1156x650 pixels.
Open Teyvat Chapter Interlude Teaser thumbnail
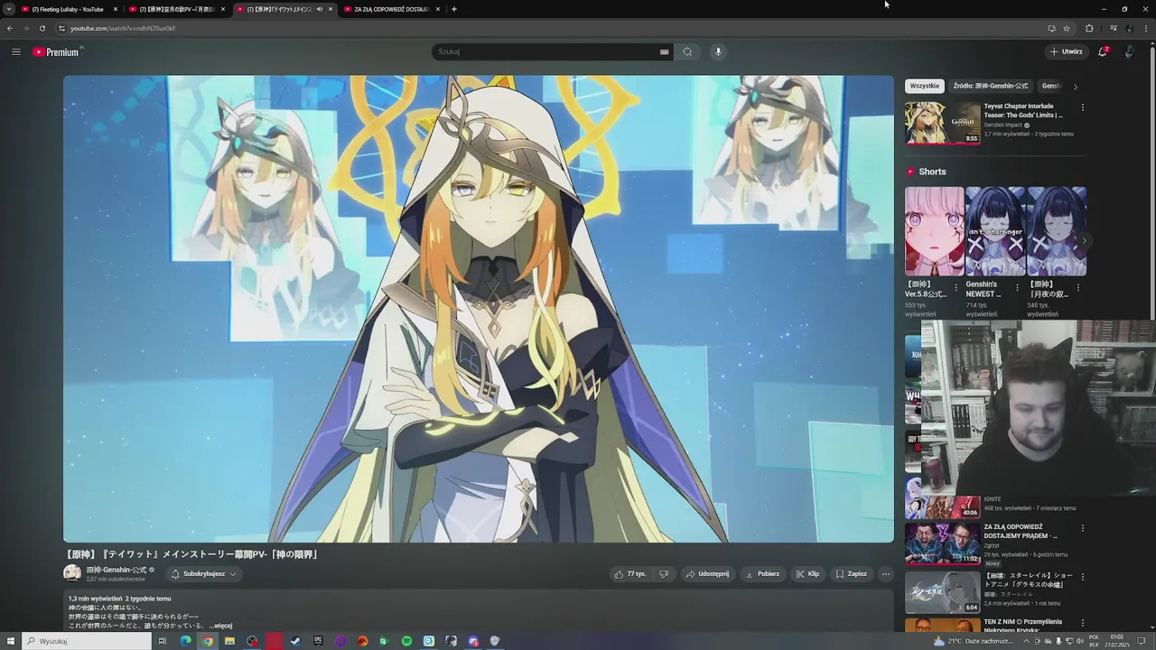(943, 123)
